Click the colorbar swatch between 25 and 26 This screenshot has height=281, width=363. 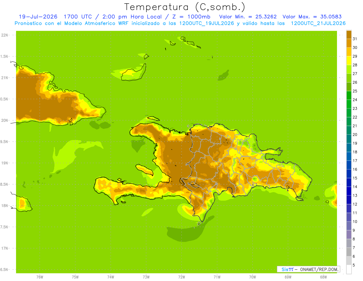coord(349,86)
